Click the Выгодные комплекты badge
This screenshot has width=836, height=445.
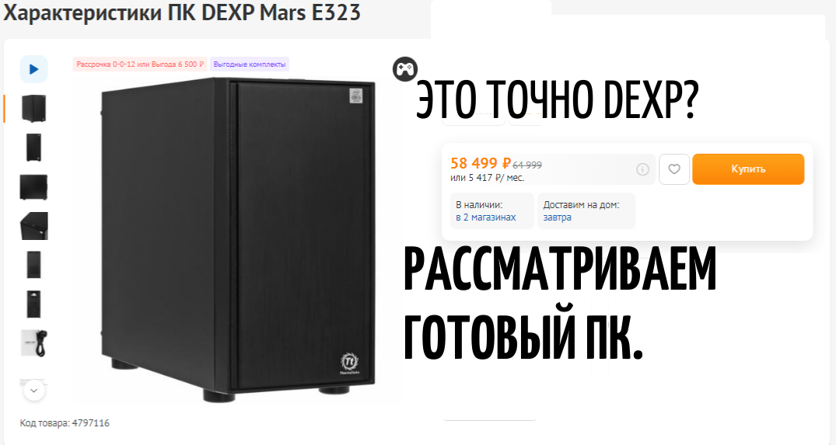(x=250, y=64)
